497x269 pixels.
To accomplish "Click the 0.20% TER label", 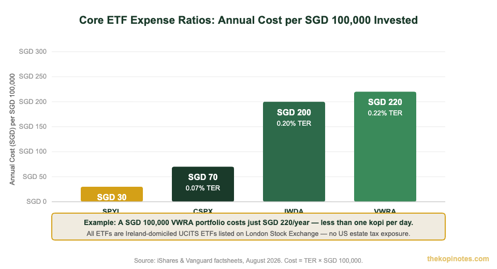I will pos(294,123).
